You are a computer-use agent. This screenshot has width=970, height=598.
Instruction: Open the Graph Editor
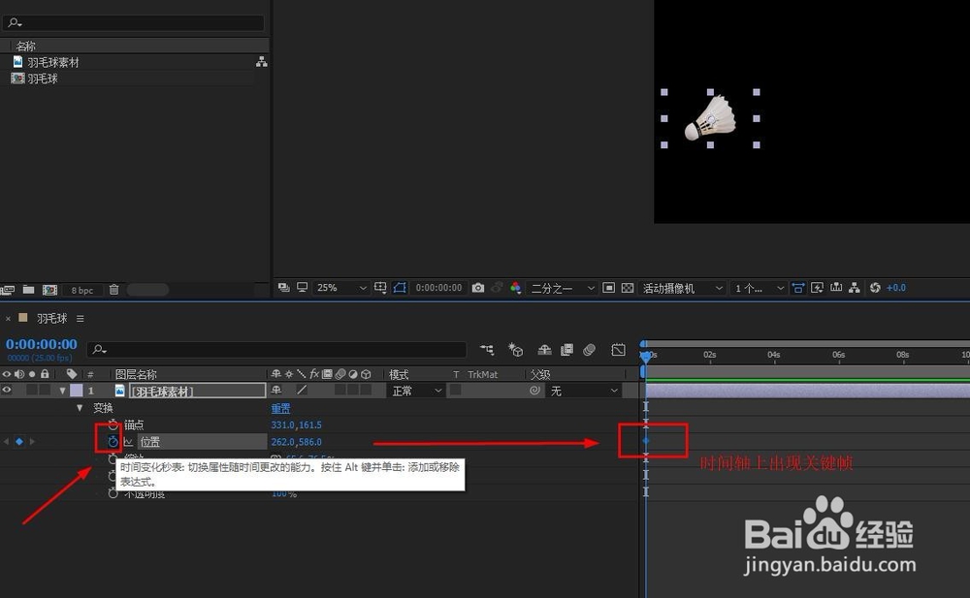point(618,350)
